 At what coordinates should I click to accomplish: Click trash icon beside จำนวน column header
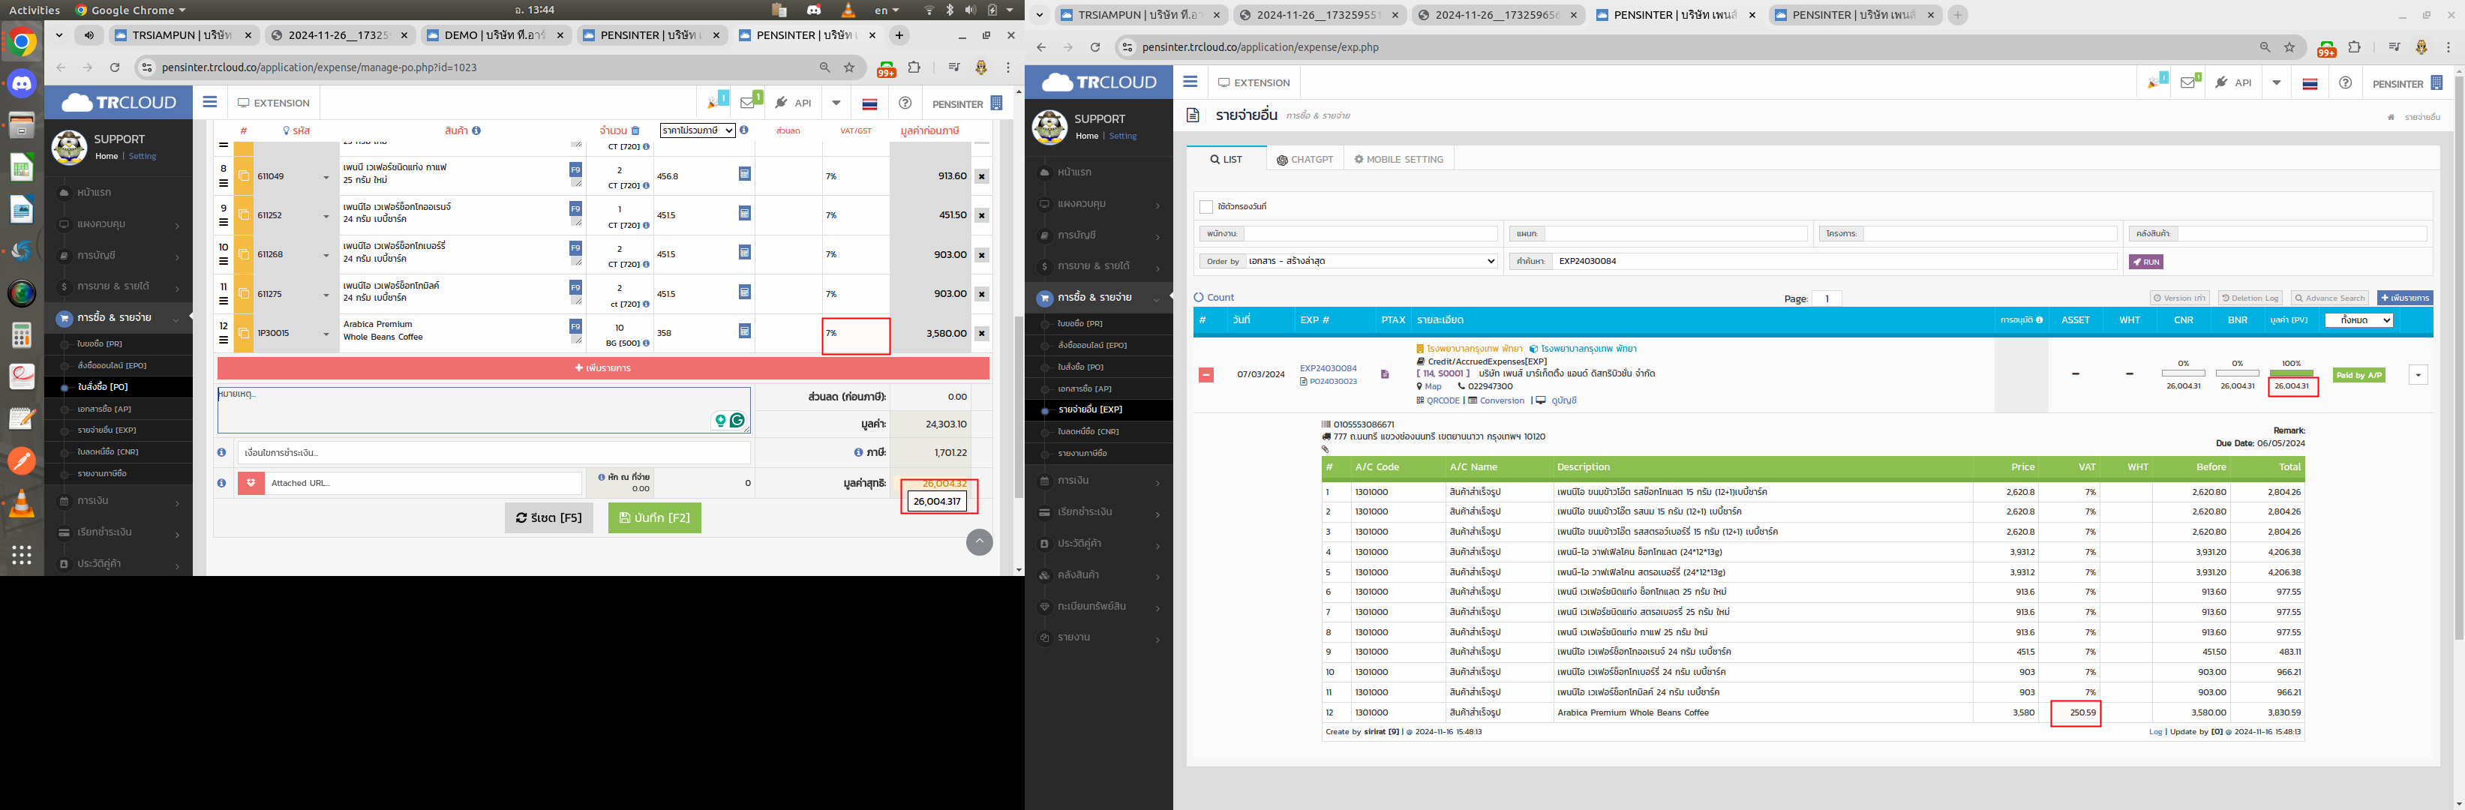635,131
